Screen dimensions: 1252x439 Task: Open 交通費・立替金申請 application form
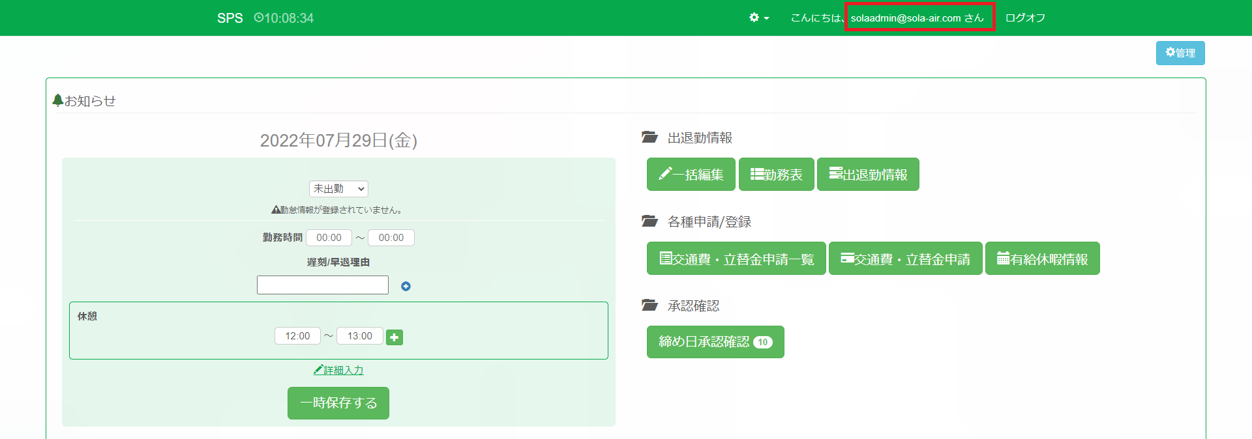click(x=905, y=259)
